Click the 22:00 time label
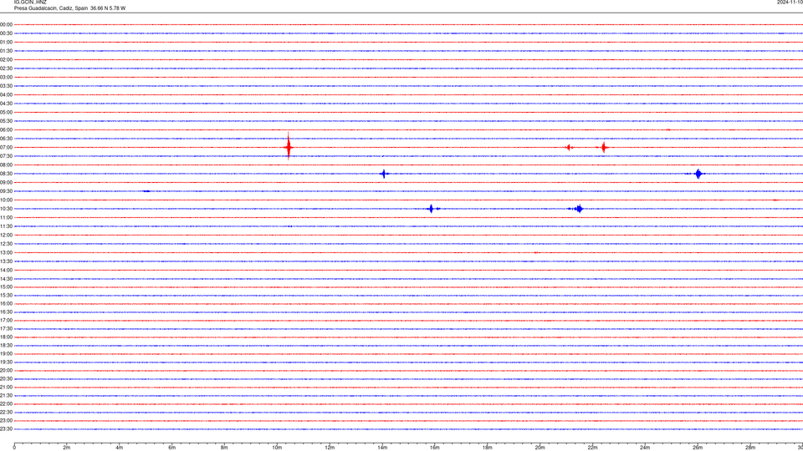The width and height of the screenshot is (803, 451). tap(6, 404)
